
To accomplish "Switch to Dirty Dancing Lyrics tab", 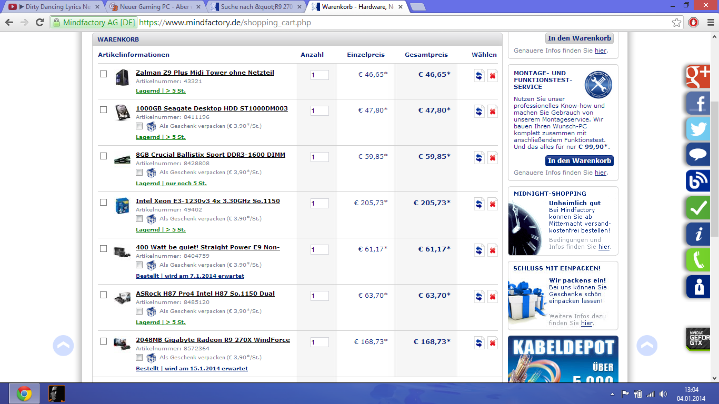I will [53, 7].
